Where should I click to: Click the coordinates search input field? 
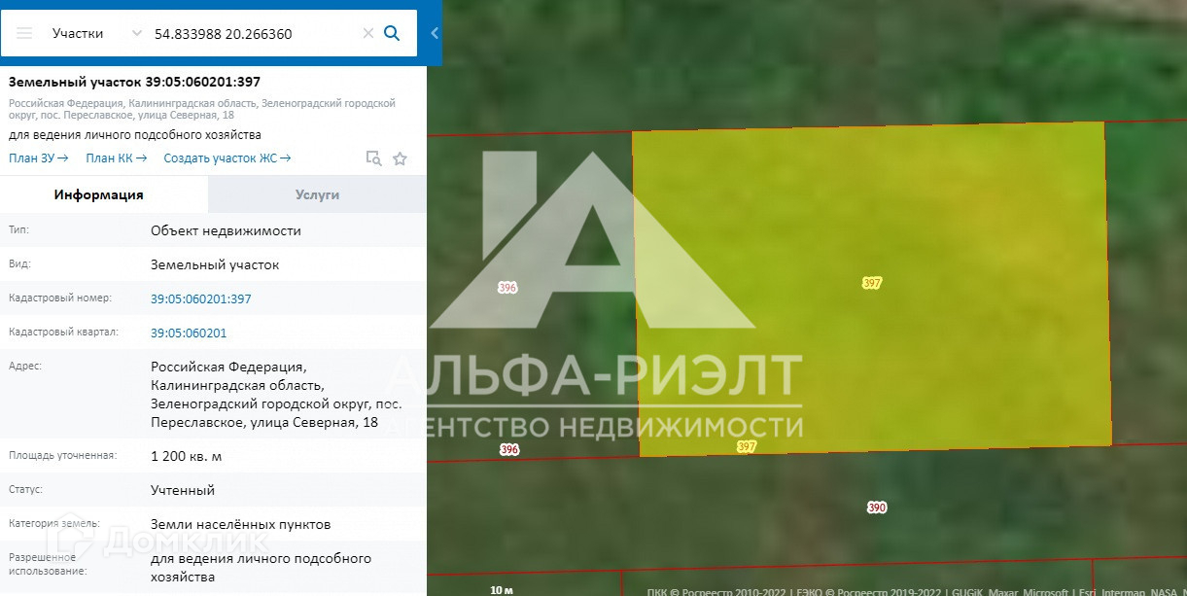(255, 33)
